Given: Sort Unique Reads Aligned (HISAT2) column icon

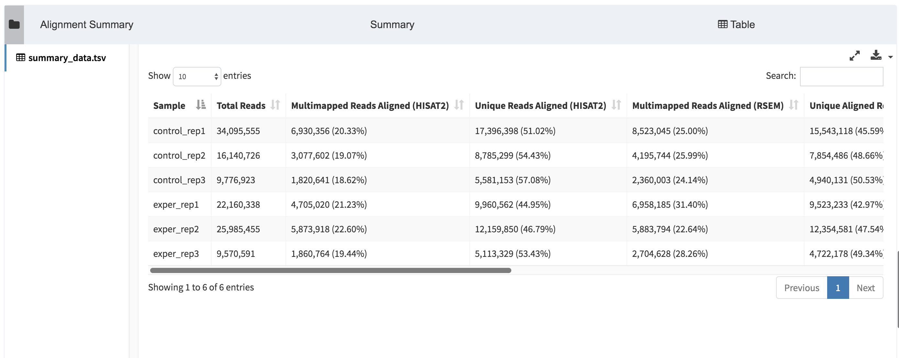Looking at the screenshot, I should coord(616,105).
